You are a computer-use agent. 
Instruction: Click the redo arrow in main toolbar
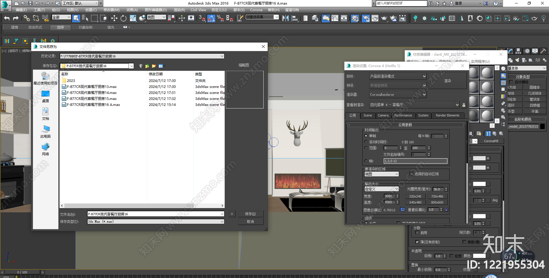point(16,18)
